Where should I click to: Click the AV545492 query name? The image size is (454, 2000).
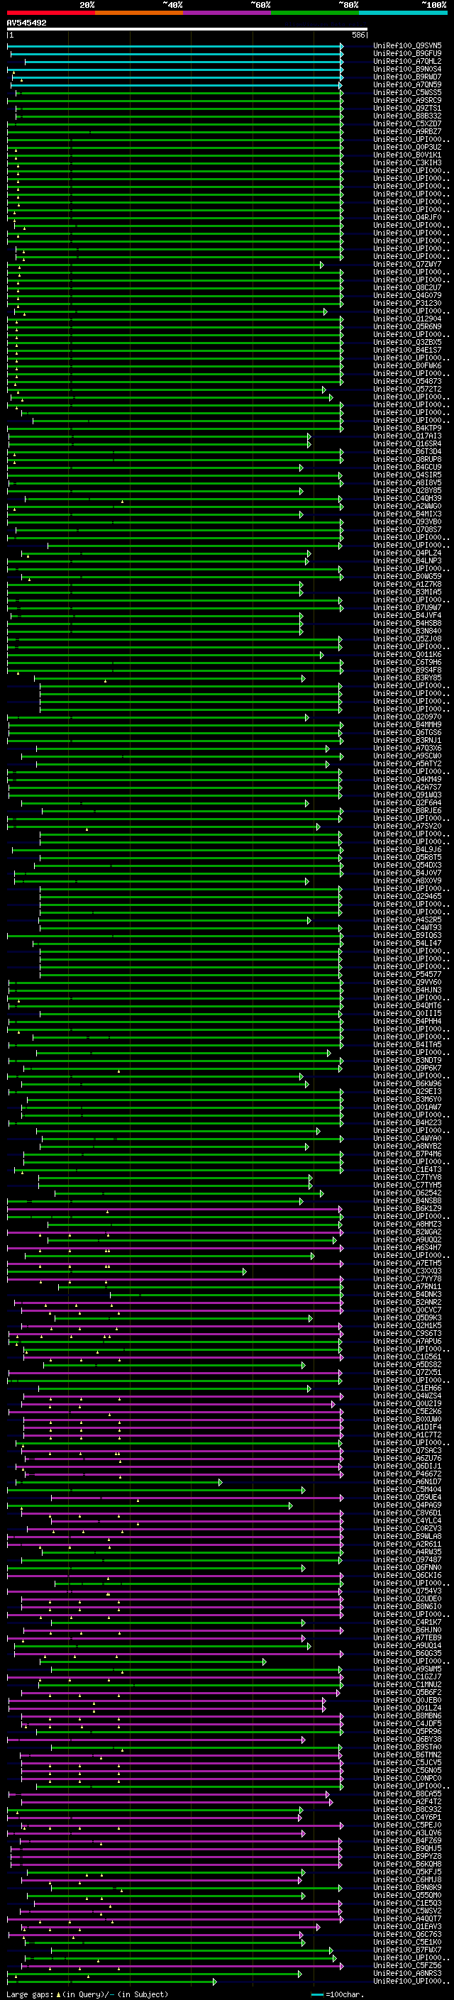point(26,23)
